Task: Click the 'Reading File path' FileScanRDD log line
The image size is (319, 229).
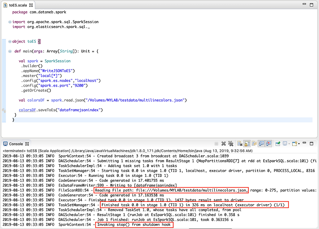Action: pos(159,190)
